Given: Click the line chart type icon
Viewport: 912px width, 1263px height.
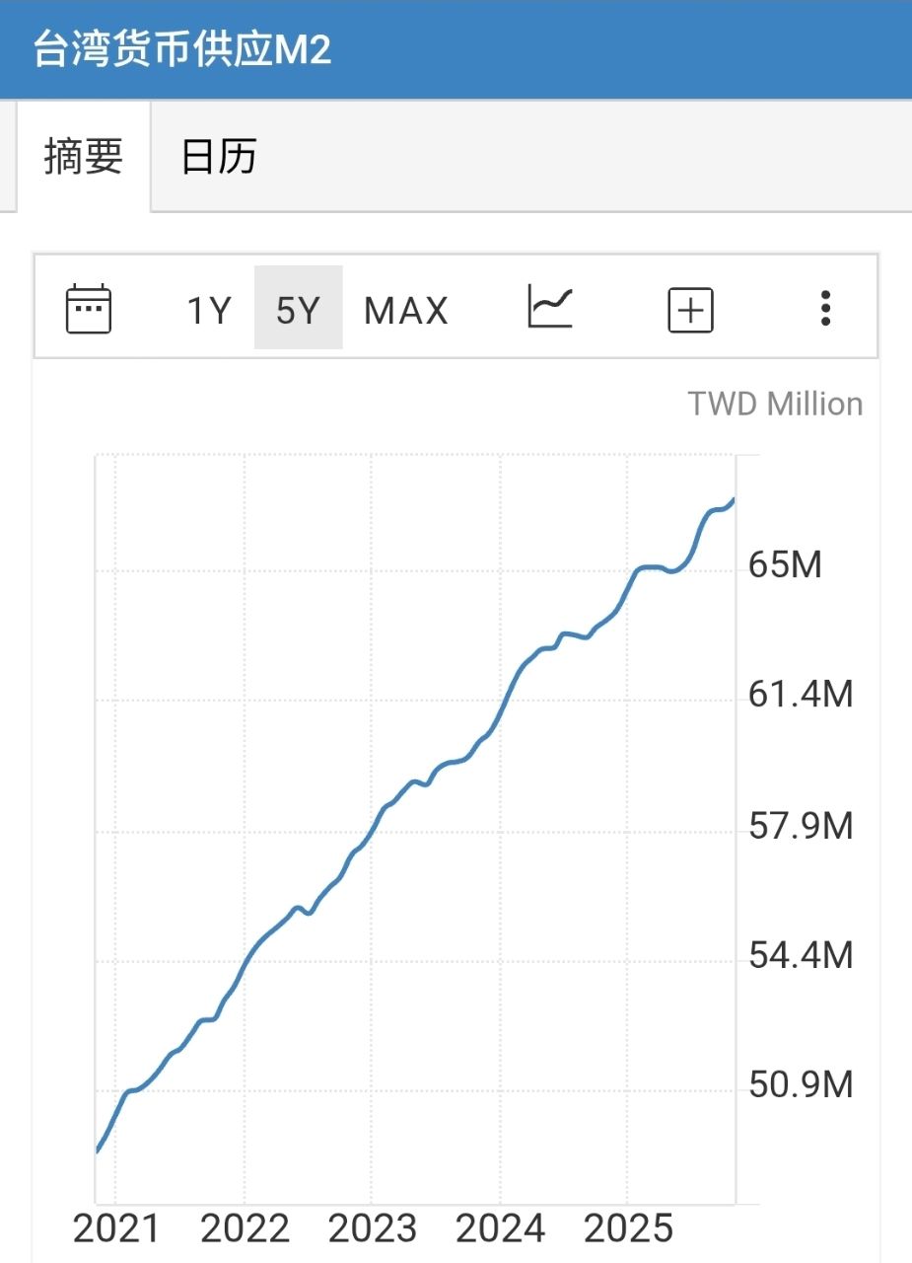Looking at the screenshot, I should [550, 307].
